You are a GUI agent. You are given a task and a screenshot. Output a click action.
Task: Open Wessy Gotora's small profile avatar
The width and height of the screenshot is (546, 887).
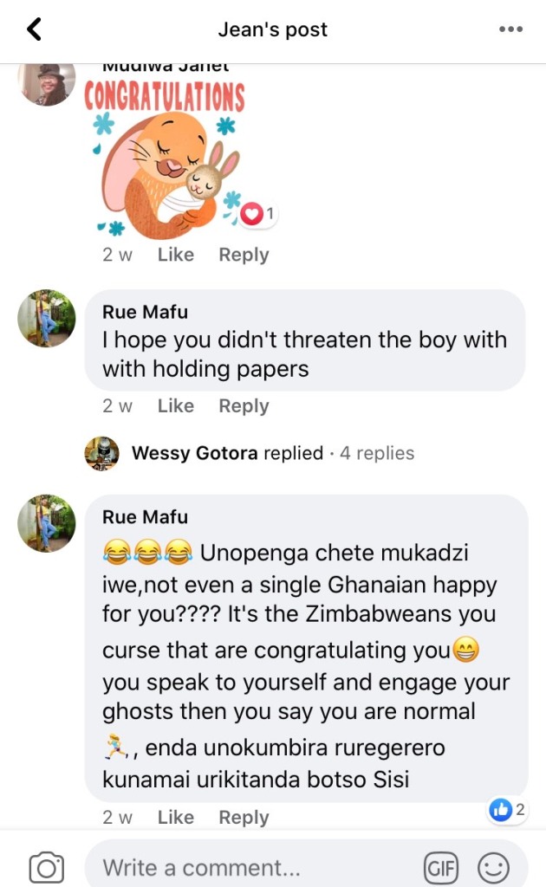(101, 453)
